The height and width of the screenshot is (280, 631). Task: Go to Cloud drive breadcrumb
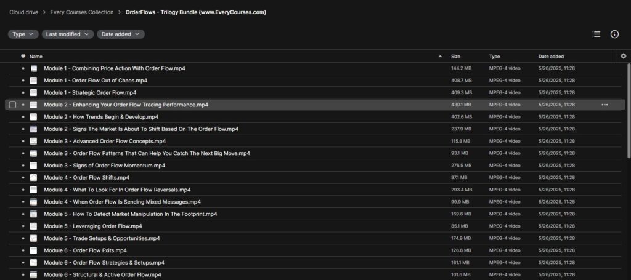point(24,12)
